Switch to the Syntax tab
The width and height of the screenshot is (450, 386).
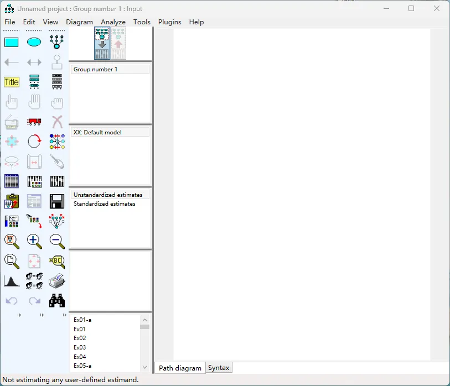(x=219, y=368)
